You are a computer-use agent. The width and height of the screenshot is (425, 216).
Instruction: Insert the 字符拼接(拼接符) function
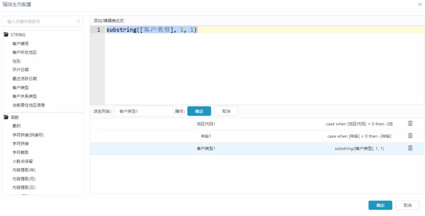click(x=28, y=135)
